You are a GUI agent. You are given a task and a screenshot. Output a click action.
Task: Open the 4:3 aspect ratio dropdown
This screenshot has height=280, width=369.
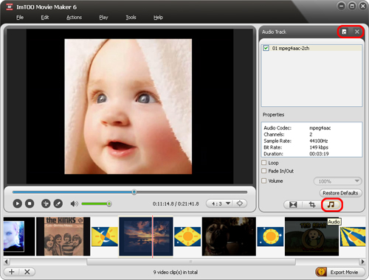click(221, 203)
